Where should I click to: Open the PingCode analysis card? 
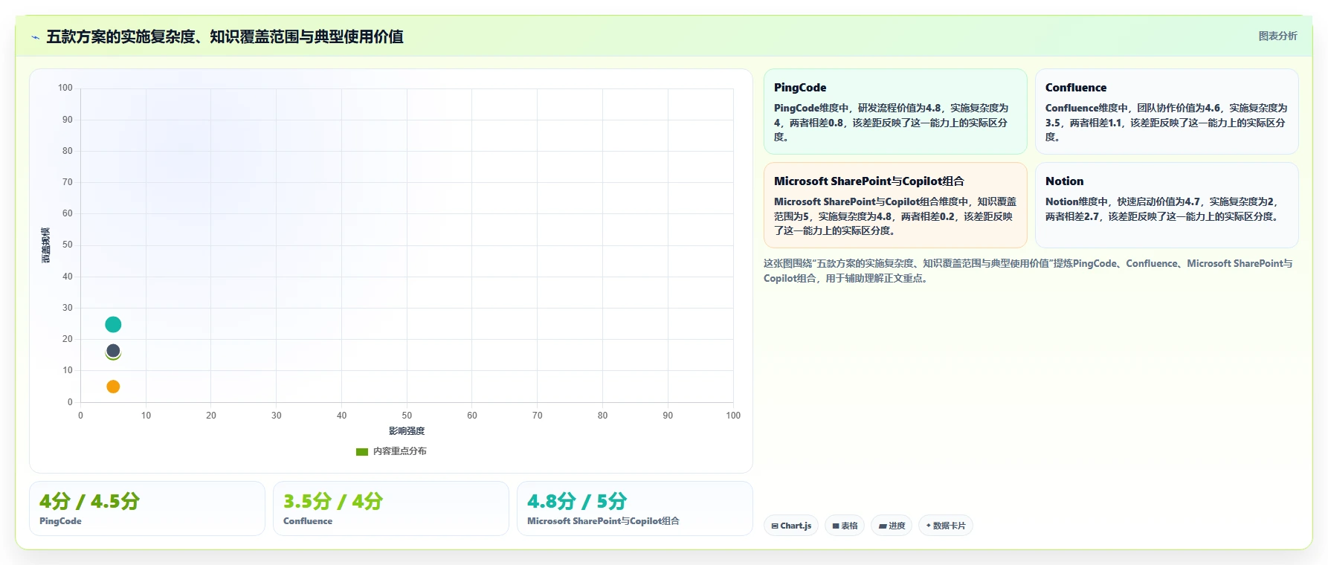[x=895, y=112]
